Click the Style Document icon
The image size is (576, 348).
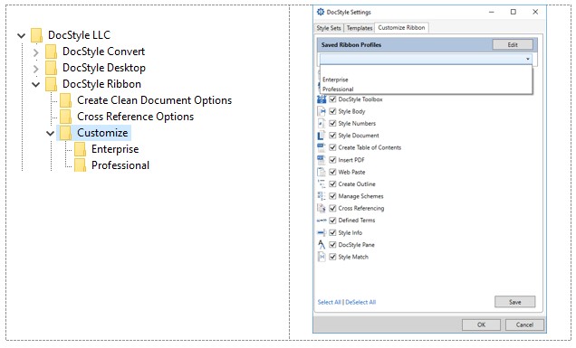click(322, 136)
